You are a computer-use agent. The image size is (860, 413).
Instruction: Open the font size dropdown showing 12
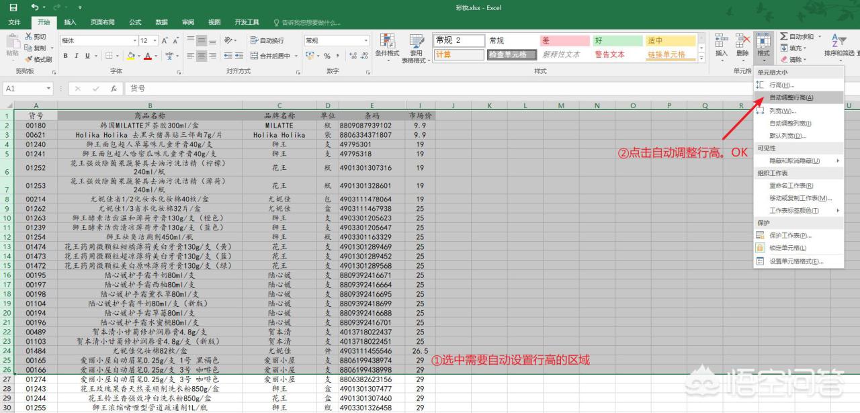[156, 40]
